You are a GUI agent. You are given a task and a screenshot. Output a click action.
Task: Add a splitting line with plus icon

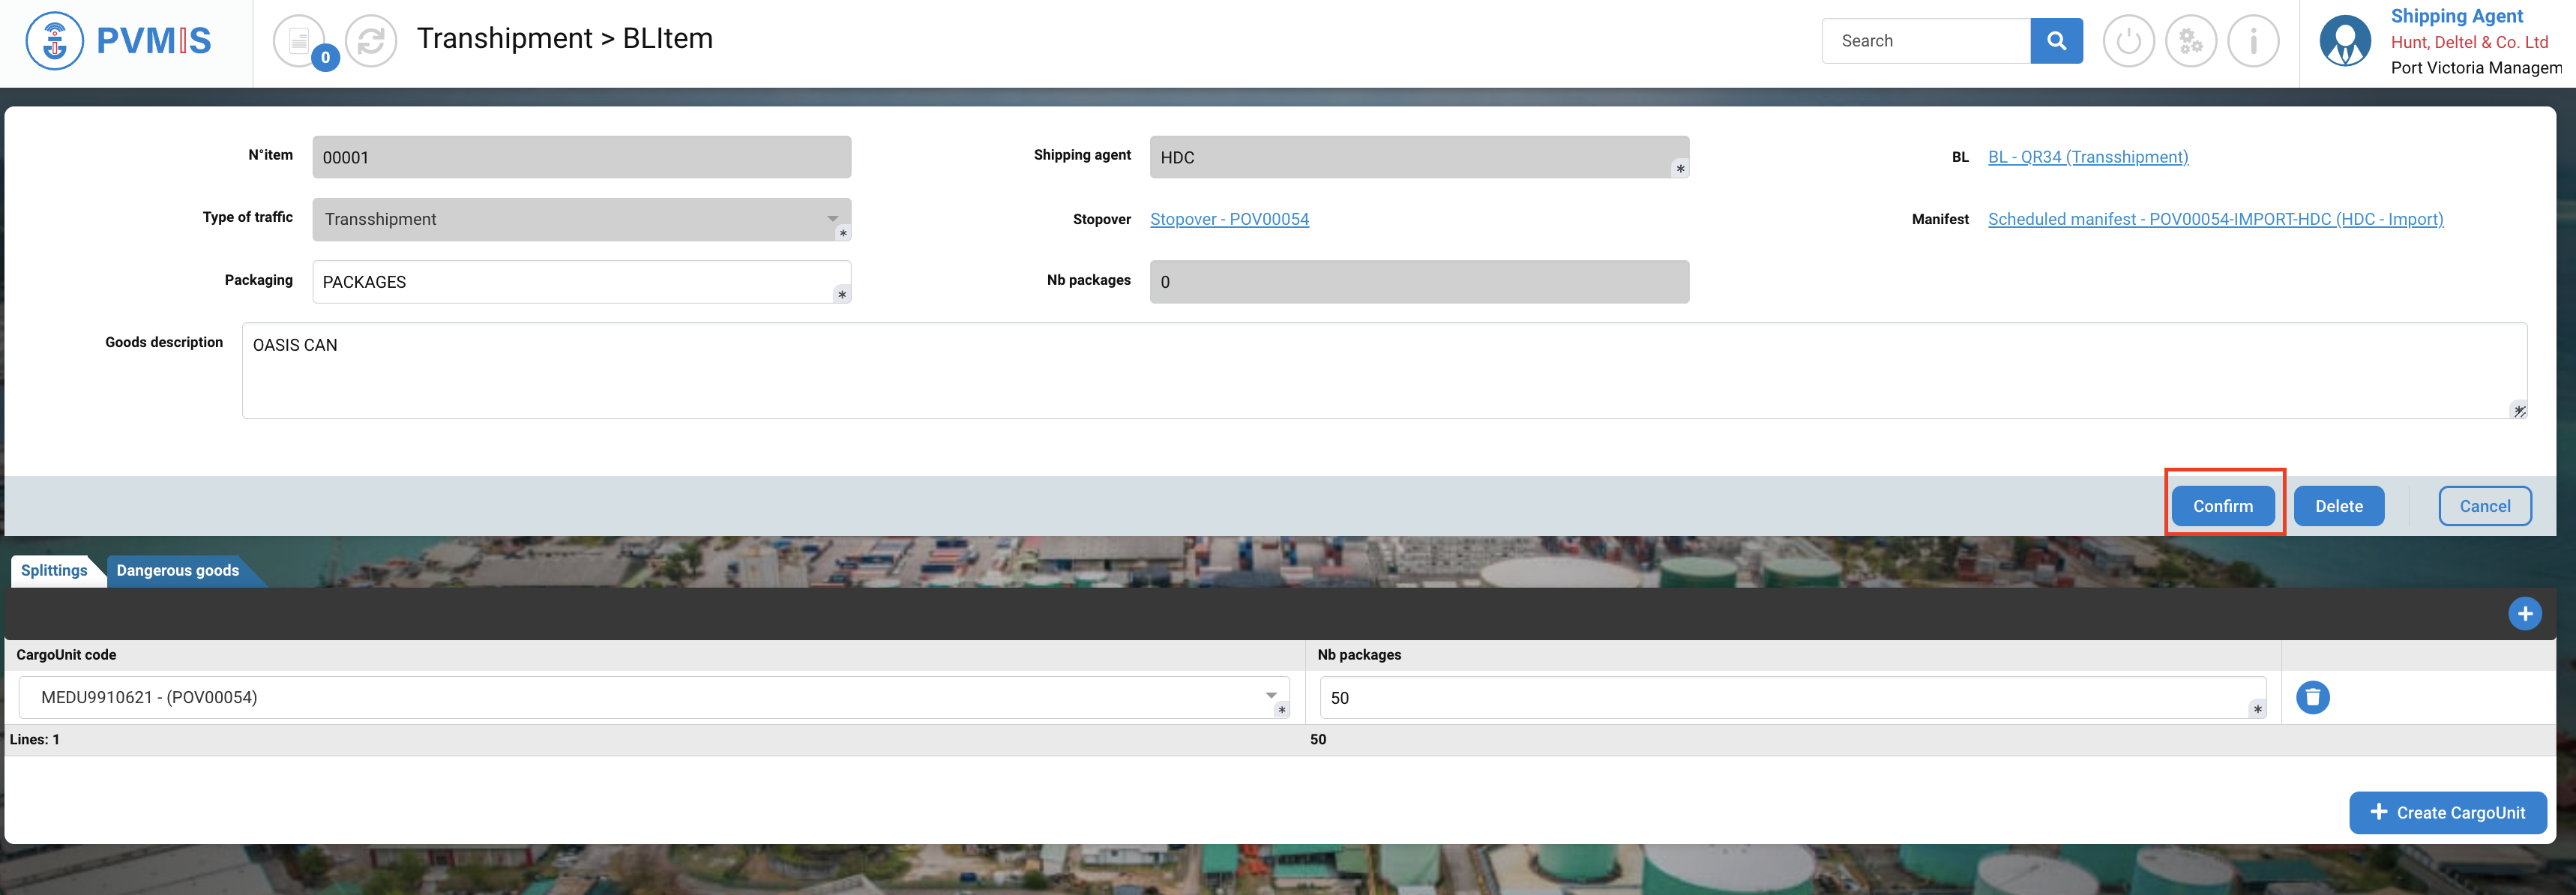coord(2524,614)
